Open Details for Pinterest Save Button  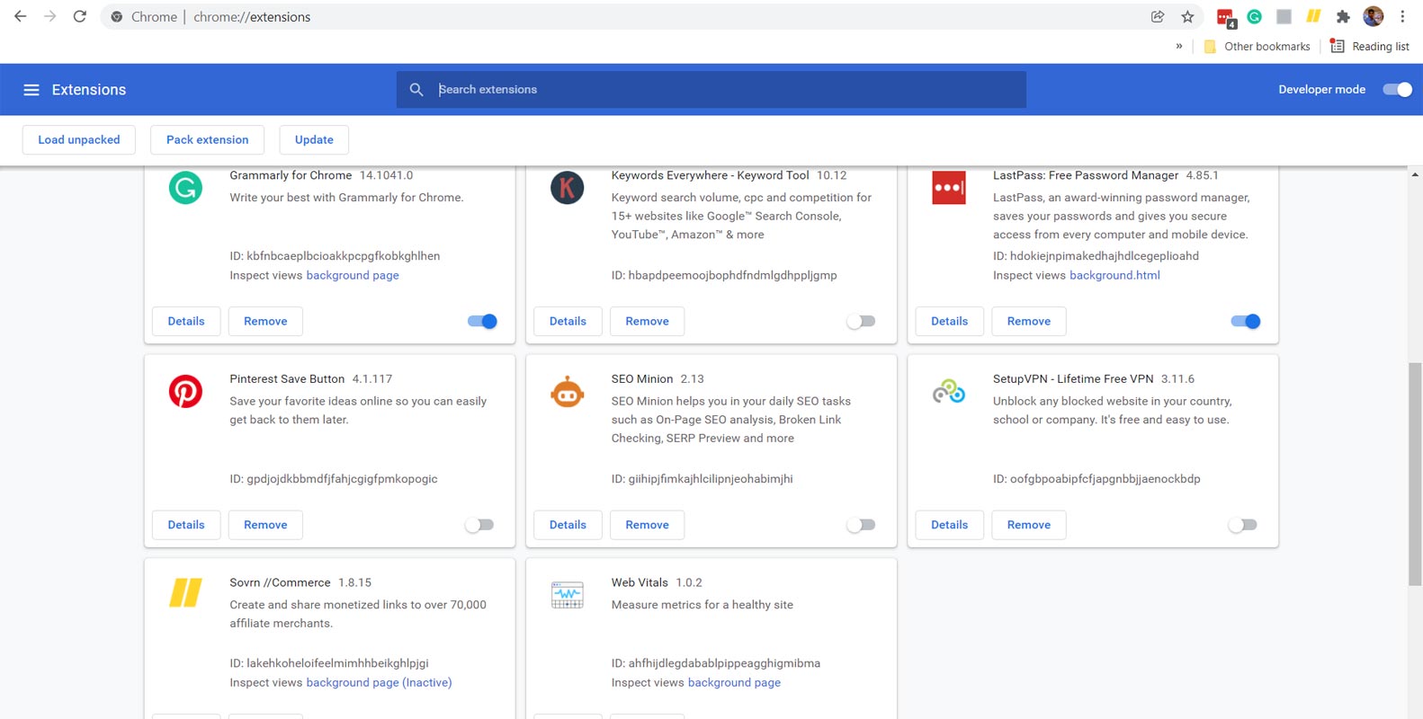point(186,525)
